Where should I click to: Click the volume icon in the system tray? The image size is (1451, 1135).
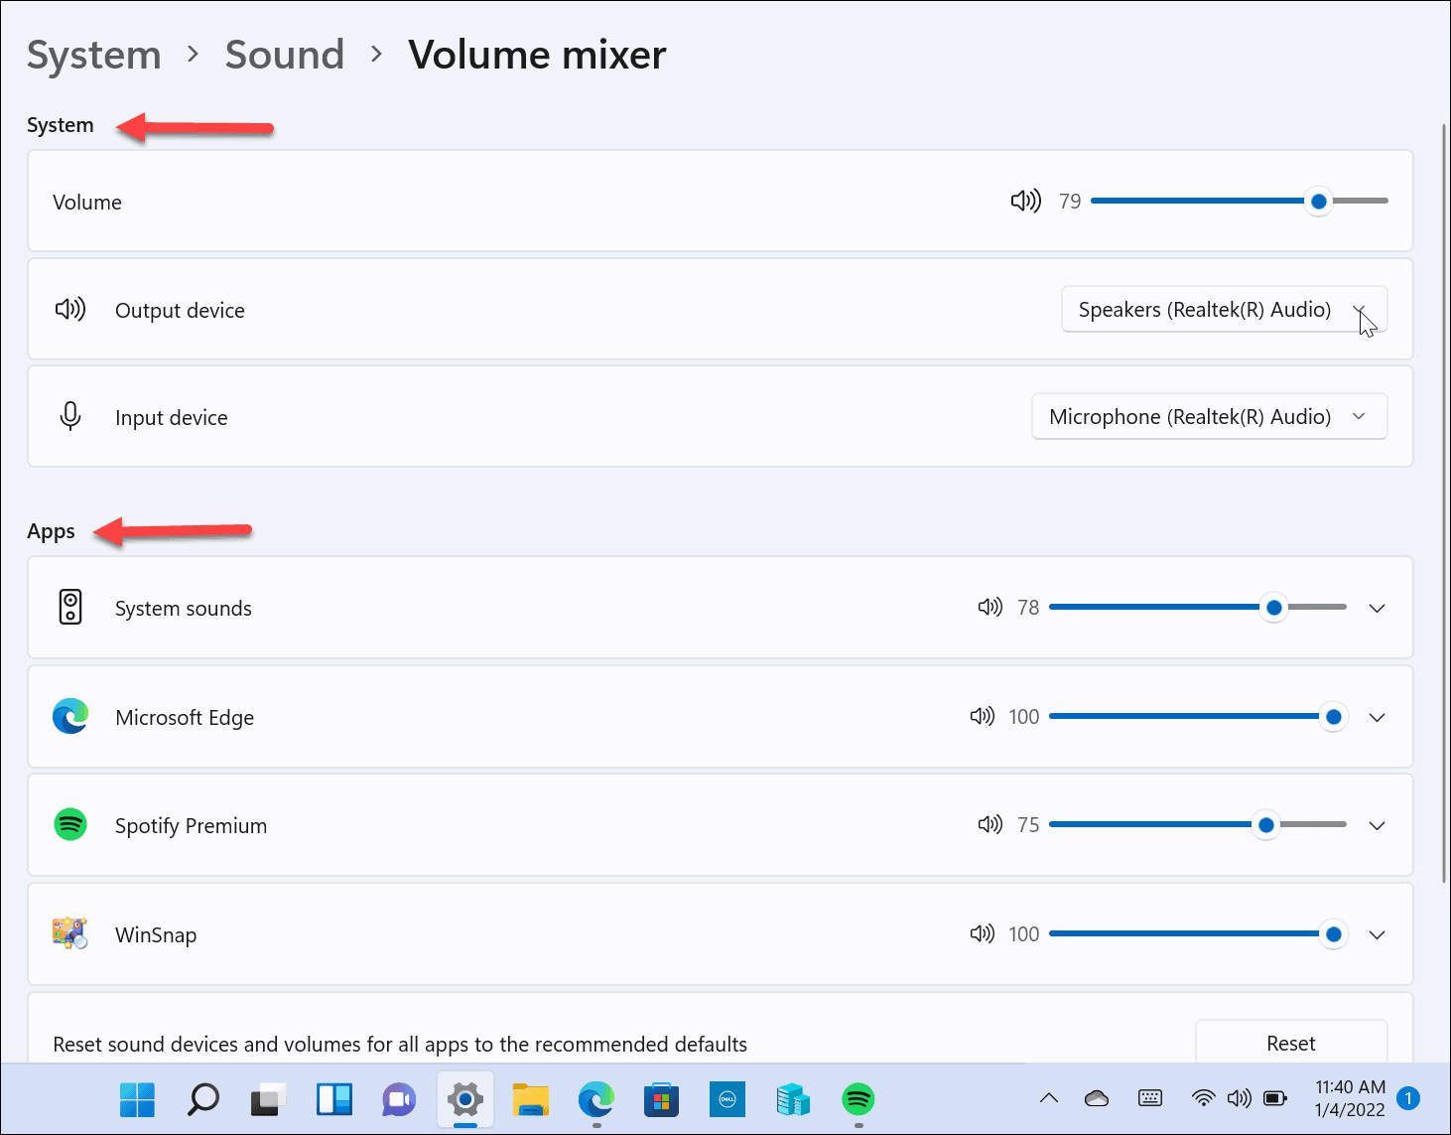1239,1098
